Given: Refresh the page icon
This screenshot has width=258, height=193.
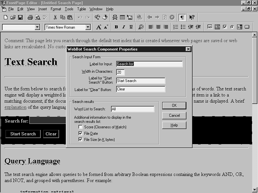Looking at the screenshot, I should point(164,17).
